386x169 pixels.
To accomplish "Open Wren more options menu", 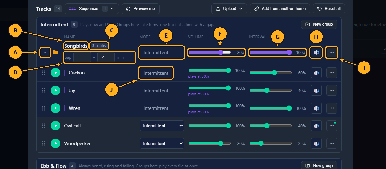I will point(331,108).
